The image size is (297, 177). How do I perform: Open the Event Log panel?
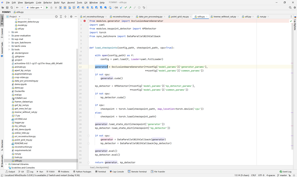point(285,172)
